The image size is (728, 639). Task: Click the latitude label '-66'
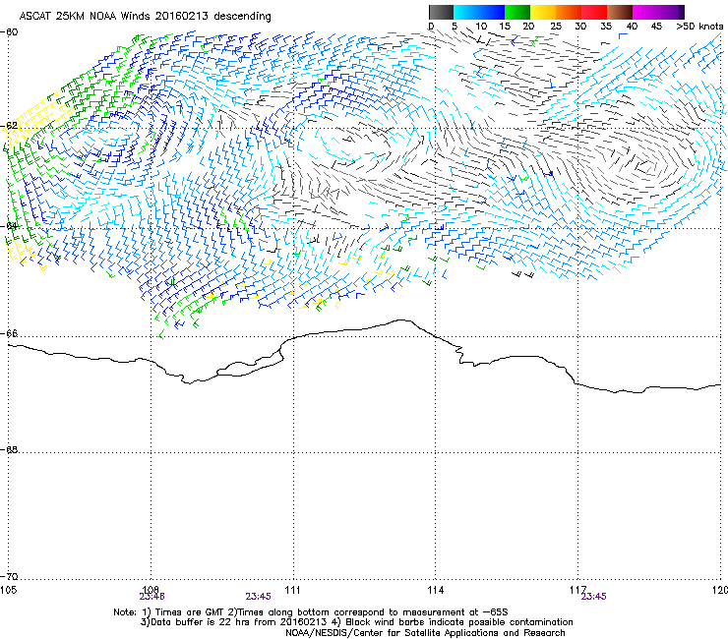tap(9, 333)
